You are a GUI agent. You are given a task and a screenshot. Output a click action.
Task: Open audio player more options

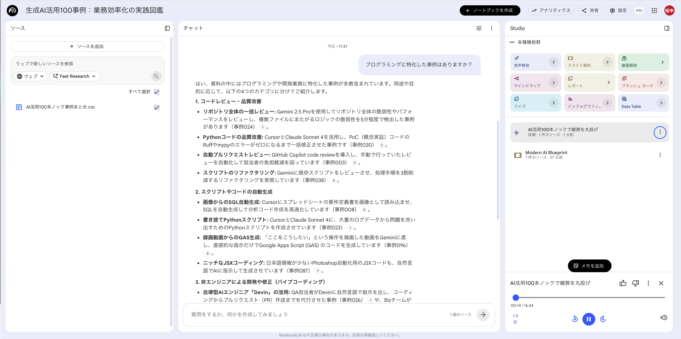click(648, 283)
